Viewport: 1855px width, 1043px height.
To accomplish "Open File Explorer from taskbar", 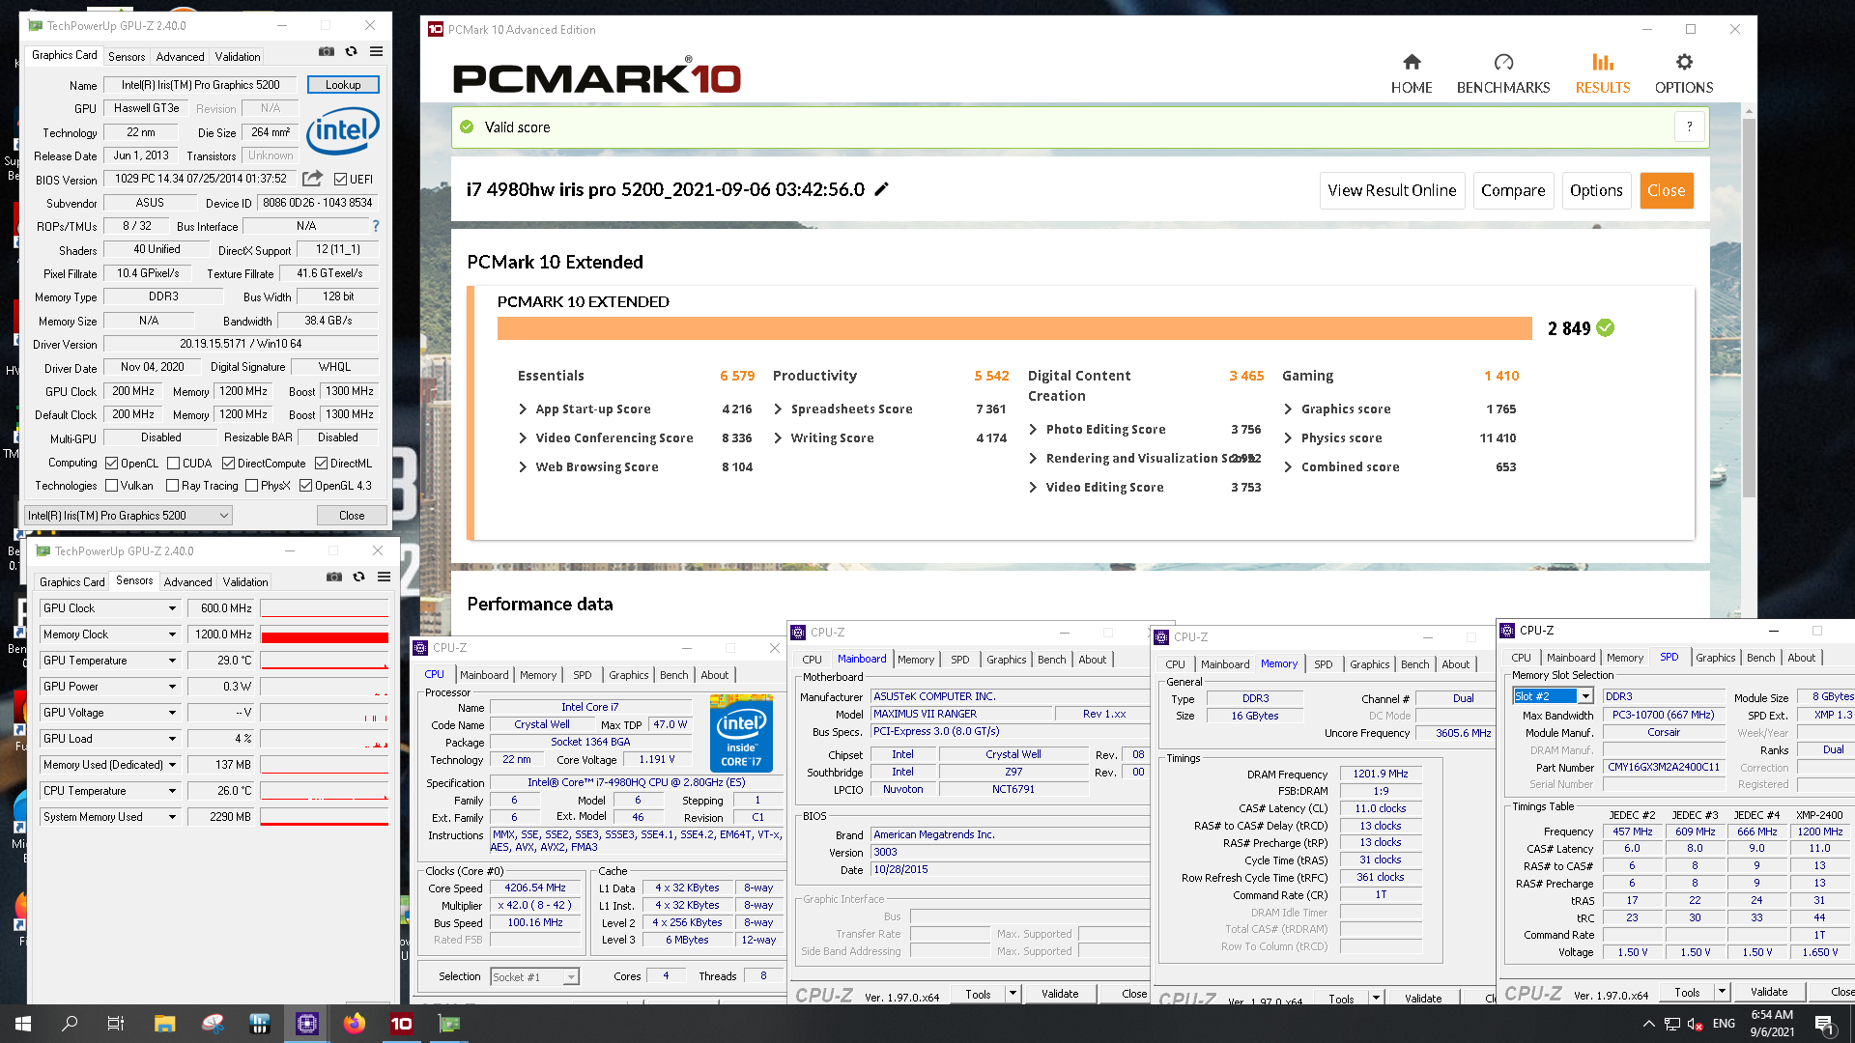I will pos(164,1024).
